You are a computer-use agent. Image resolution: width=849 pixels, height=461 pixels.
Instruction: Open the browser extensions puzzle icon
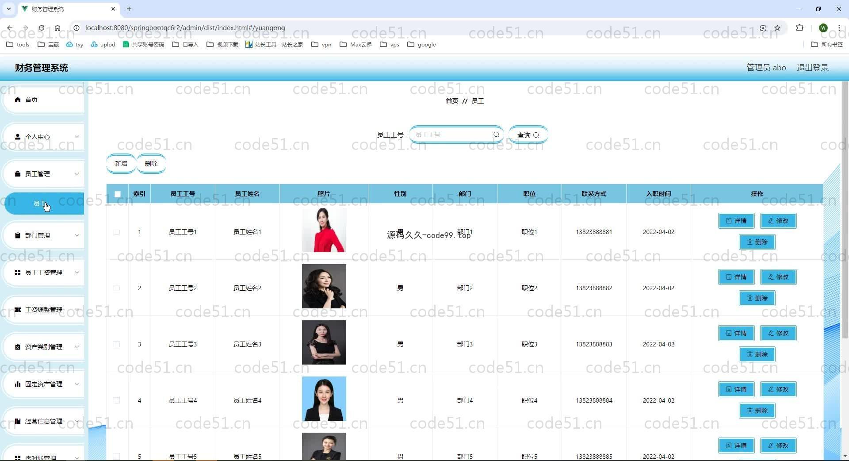coord(799,28)
